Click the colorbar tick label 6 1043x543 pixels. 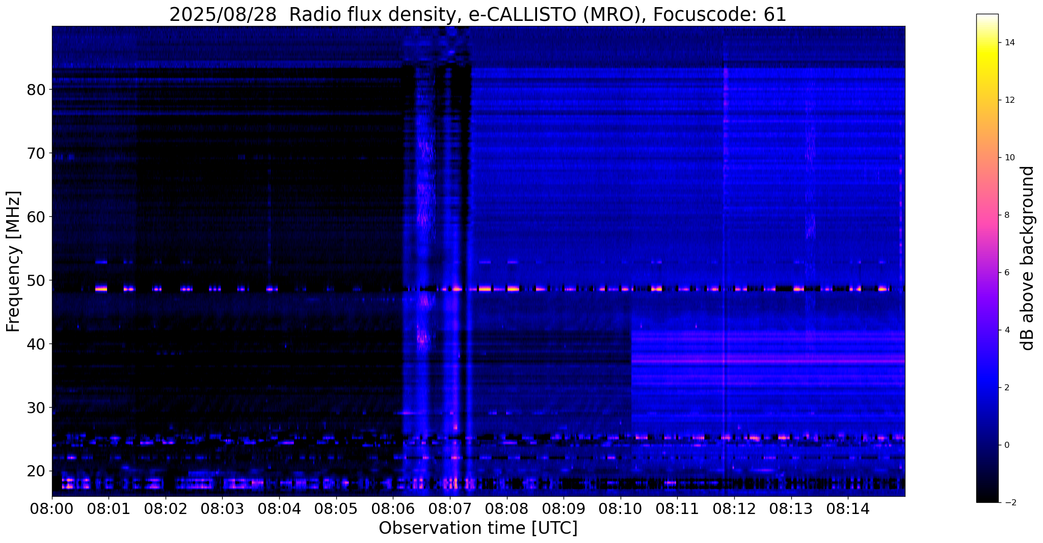[x=1007, y=273]
